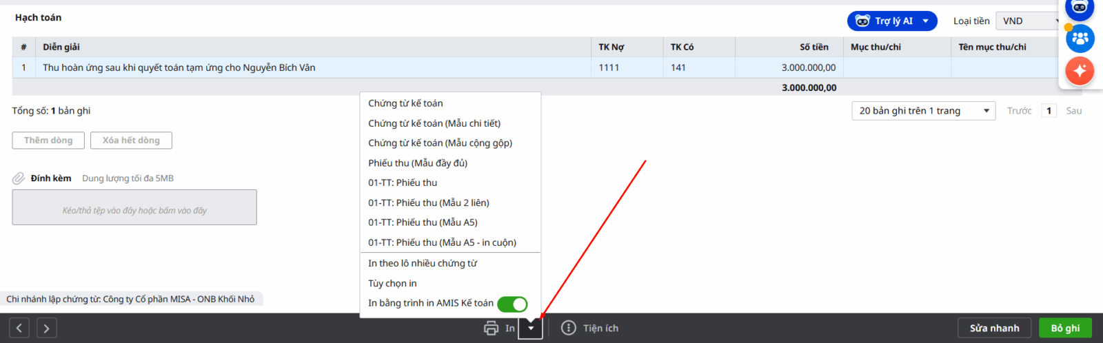Go to next voucher arrow
This screenshot has width=1103, height=343.
46,329
